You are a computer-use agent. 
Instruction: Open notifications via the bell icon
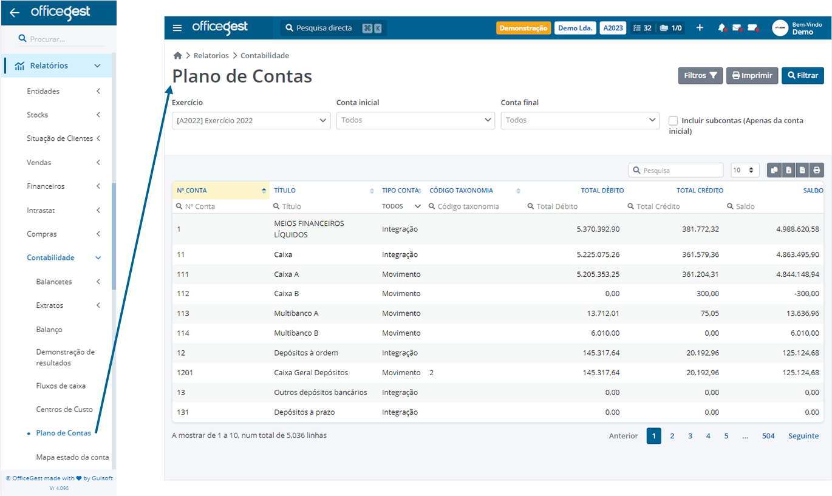[722, 27]
